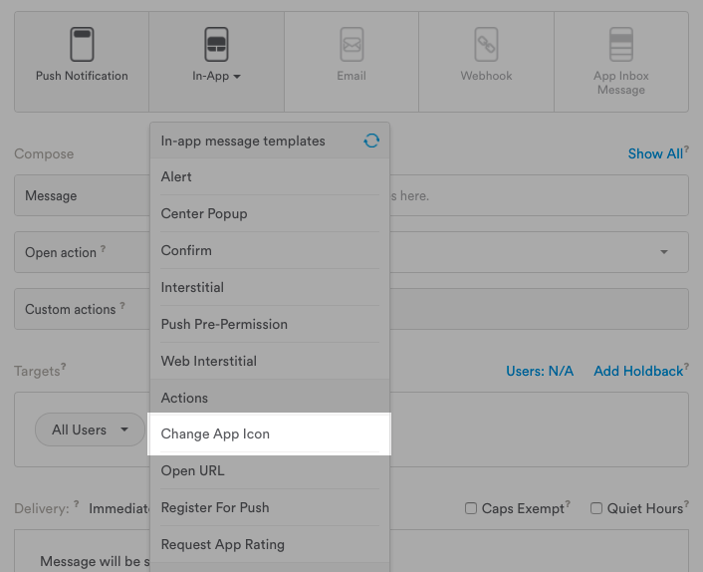Screen dimensions: 703x572
Task: Choose the Email envelope icon
Action: click(x=351, y=44)
